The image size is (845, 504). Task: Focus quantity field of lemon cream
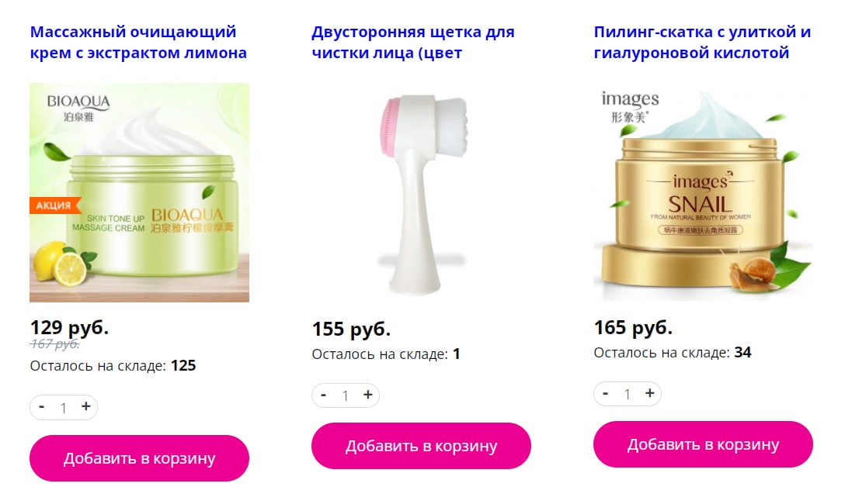click(x=64, y=408)
